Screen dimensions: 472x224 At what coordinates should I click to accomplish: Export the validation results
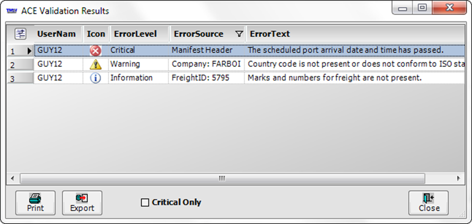tap(82, 203)
